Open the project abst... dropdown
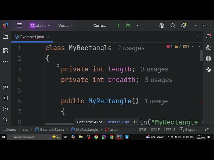 coord(40,26)
